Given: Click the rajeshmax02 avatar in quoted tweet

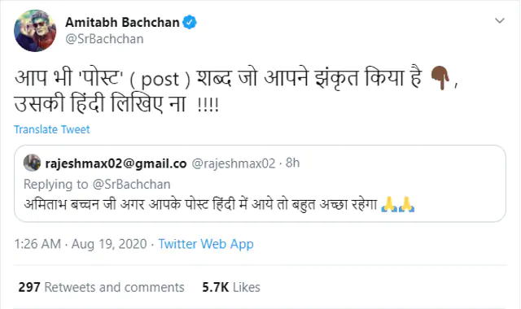Looking at the screenshot, I should tap(32, 163).
